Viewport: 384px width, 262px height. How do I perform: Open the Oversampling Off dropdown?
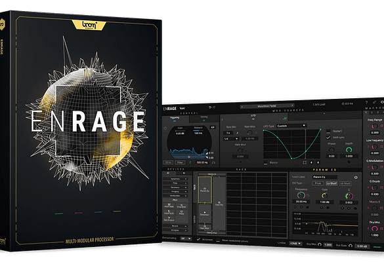[186, 238]
